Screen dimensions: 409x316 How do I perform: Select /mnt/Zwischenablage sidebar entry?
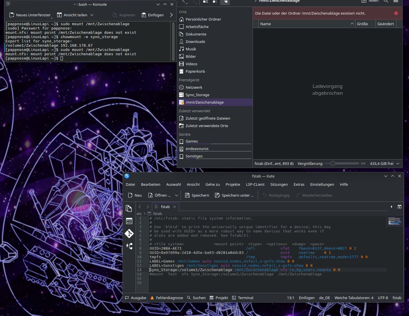click(215, 102)
